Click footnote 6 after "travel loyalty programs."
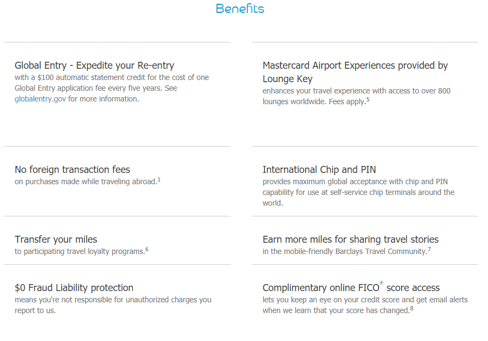 coord(147,249)
